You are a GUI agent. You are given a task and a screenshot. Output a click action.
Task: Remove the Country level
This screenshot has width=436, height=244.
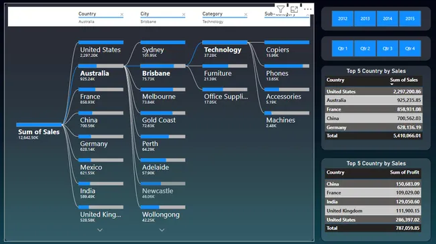[x=122, y=15]
